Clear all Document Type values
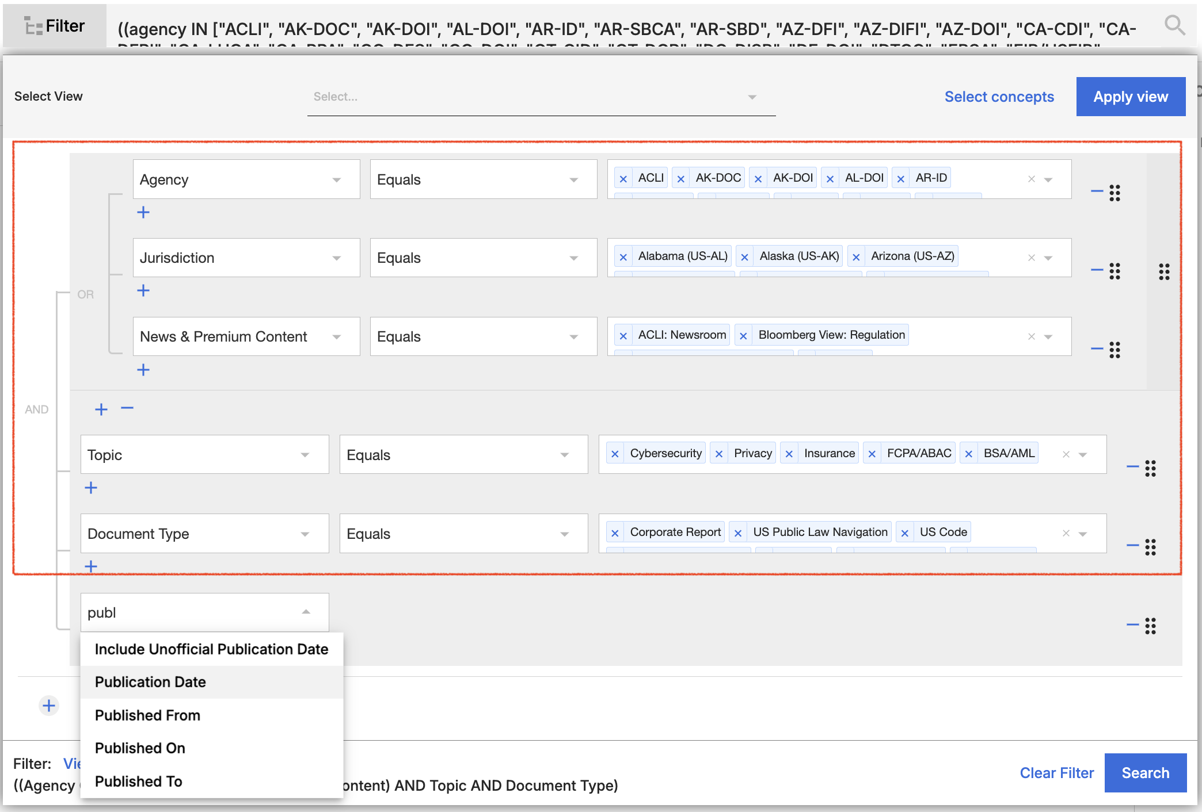The height and width of the screenshot is (812, 1202). pos(1066,534)
